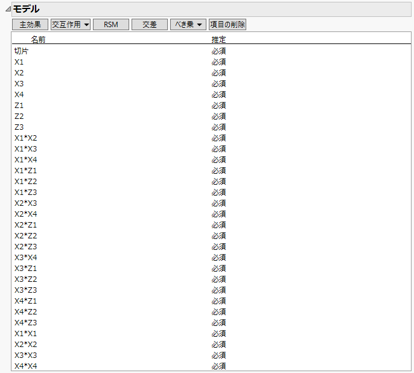Select the X1*X3 interaction term
The image size is (414, 373).
pyautogui.click(x=25, y=149)
